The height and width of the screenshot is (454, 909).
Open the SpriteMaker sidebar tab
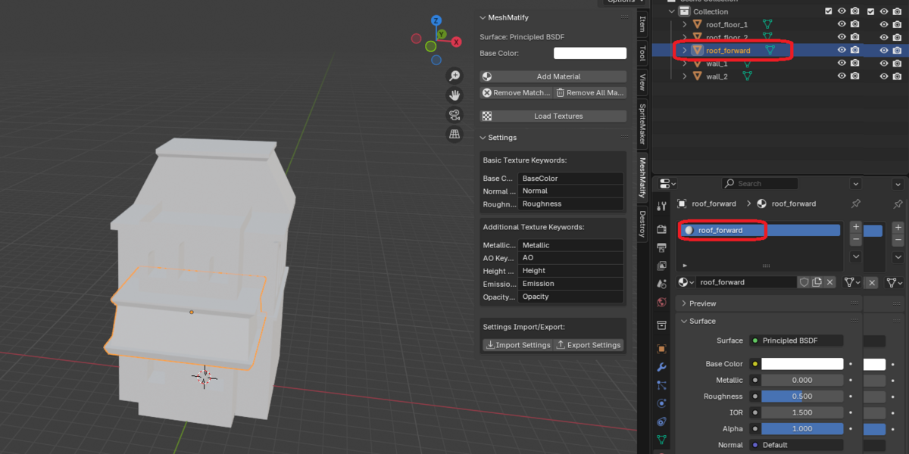[642, 124]
